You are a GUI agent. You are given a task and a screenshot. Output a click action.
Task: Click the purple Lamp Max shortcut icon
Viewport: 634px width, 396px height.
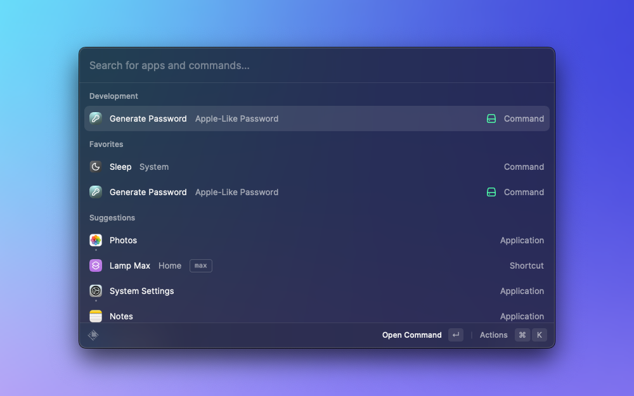[x=96, y=265]
